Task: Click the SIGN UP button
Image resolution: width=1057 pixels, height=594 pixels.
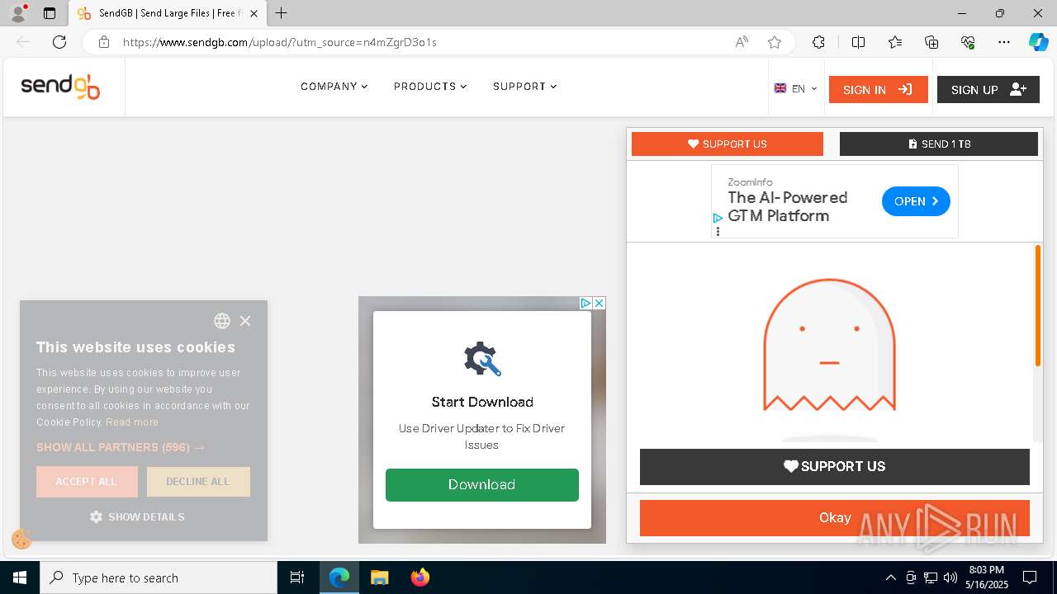Action: tap(988, 89)
